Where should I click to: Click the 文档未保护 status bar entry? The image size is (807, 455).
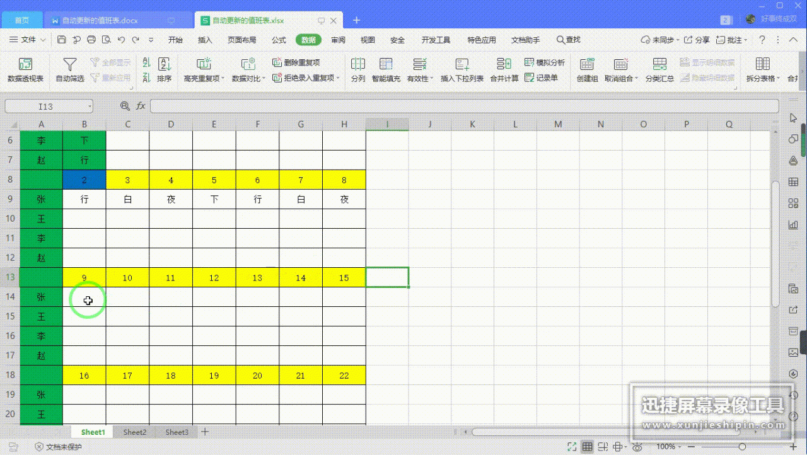click(58, 447)
